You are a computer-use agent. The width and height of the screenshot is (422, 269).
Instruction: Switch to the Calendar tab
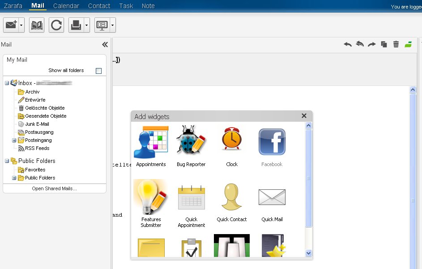pos(66,6)
